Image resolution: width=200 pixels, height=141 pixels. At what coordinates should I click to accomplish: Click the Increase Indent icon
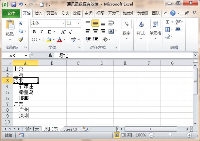pyautogui.click(x=95, y=39)
